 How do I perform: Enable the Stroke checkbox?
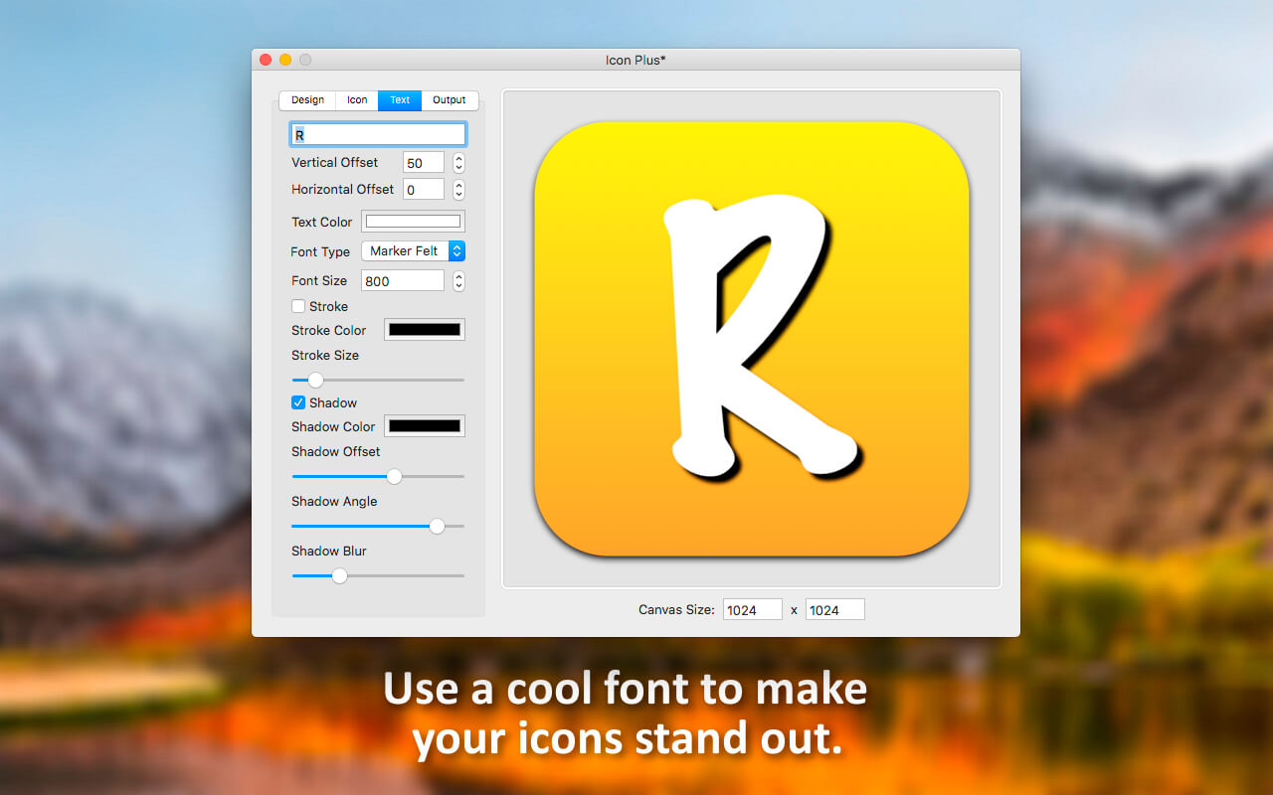(x=298, y=306)
